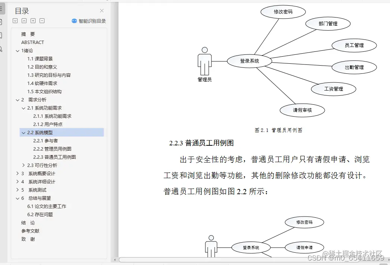Open the bookmarks panel icon
390x265 pixels.
3,34
